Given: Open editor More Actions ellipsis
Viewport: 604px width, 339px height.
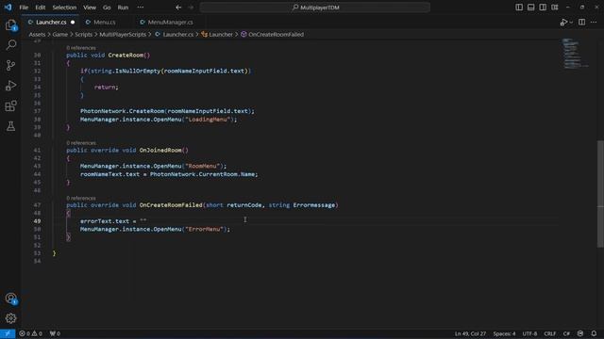Looking at the screenshot, I should point(594,23).
